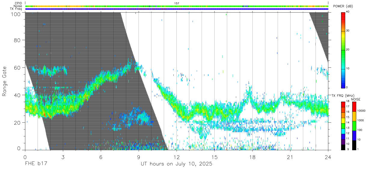Click the 'FHE b17' radar label
This screenshot has height=170, width=369.
tap(36, 164)
